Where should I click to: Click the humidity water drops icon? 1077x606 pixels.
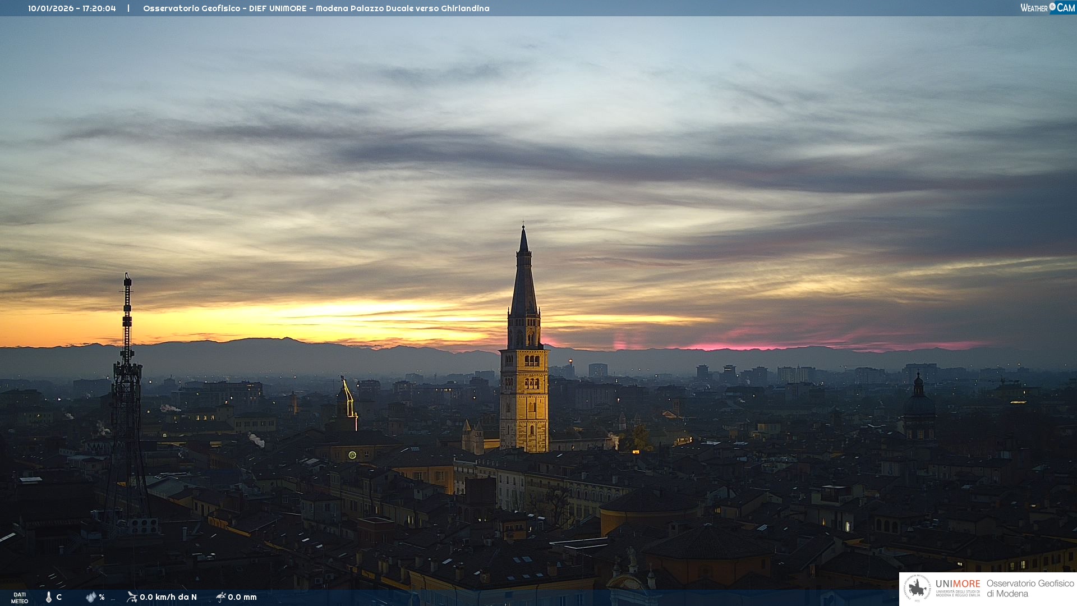pos(91,597)
